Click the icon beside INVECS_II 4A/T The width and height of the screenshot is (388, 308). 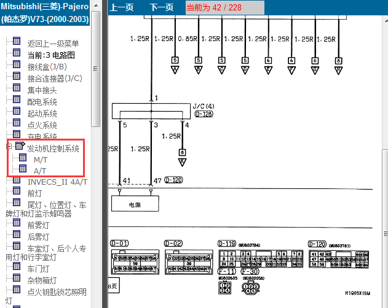[x=17, y=180]
